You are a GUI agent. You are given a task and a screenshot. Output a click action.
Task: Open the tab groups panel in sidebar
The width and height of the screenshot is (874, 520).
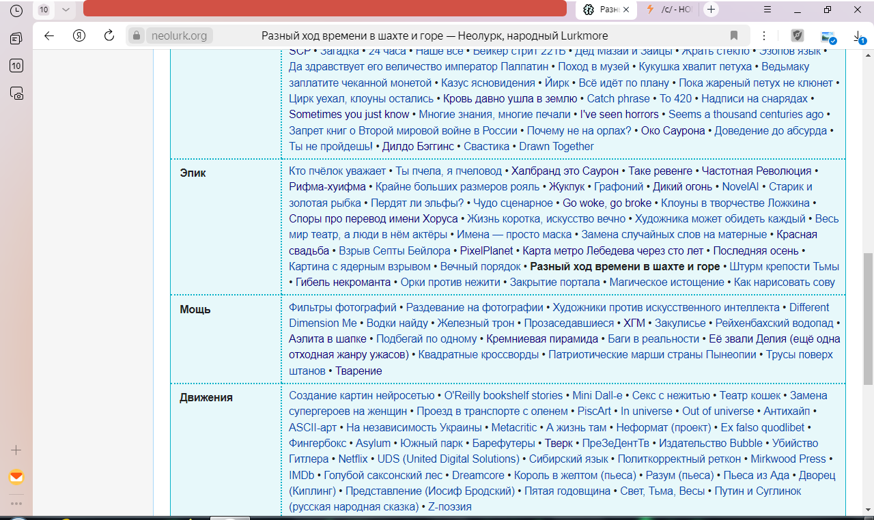pos(16,38)
